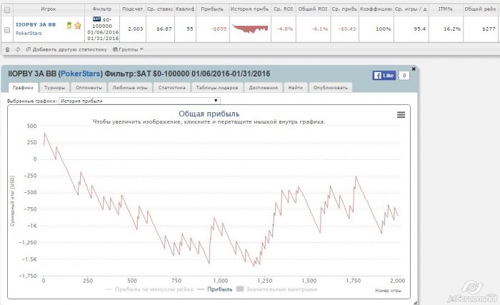The image size is (500, 305).
Task: Switch to the 'Опубликовать' tab
Action: click(330, 87)
